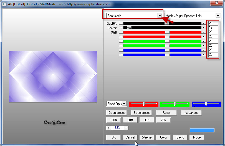Set preview zoom to 50%
225x146 pixels.
130,120
